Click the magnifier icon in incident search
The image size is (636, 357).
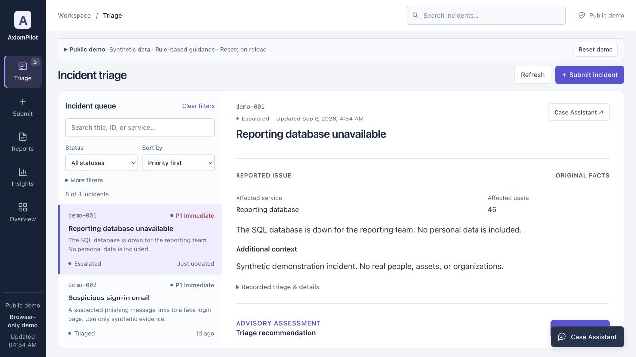point(416,15)
